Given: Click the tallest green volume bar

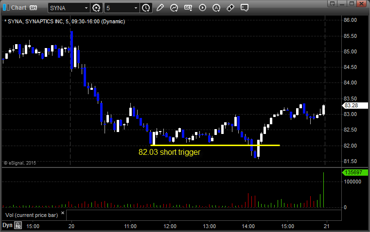Looking at the screenshot, I should pyautogui.click(x=323, y=190).
